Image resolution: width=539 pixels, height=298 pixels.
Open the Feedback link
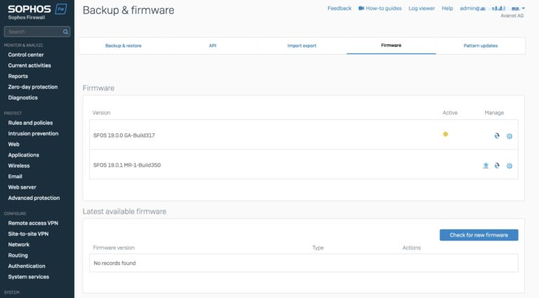[339, 8]
